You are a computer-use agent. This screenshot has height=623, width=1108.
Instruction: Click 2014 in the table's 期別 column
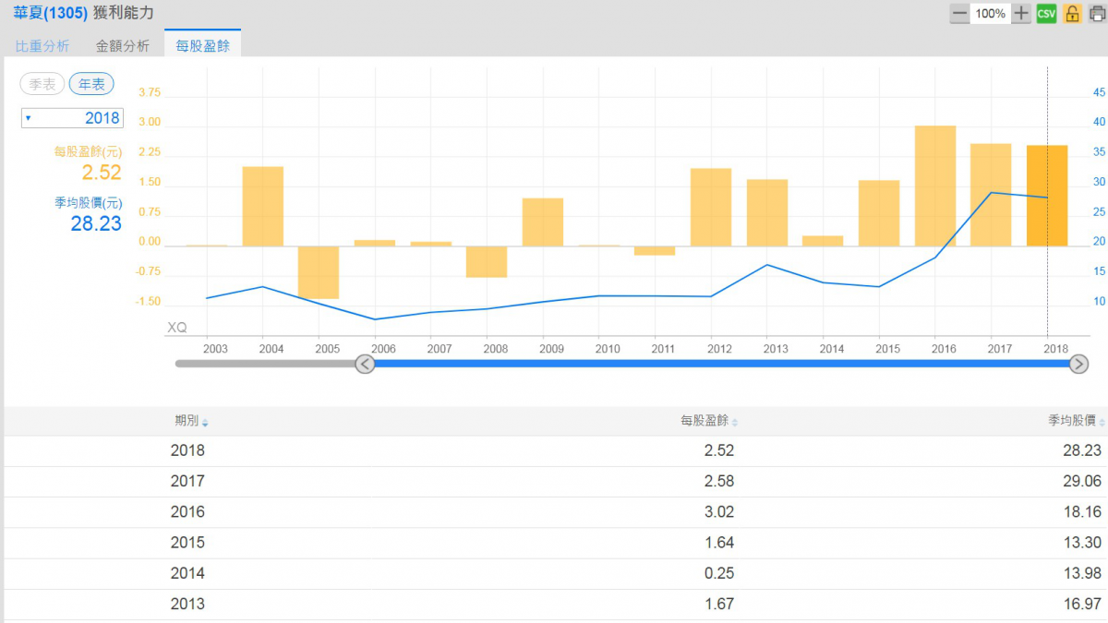point(187,573)
